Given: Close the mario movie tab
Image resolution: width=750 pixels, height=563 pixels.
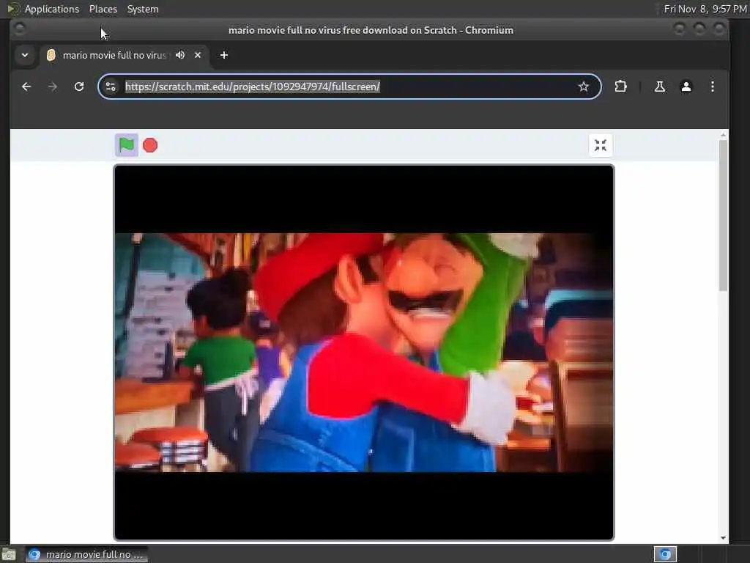Looking at the screenshot, I should pos(198,55).
